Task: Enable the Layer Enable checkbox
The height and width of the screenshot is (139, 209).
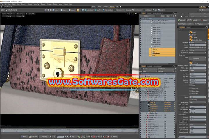Action: coord(191,32)
